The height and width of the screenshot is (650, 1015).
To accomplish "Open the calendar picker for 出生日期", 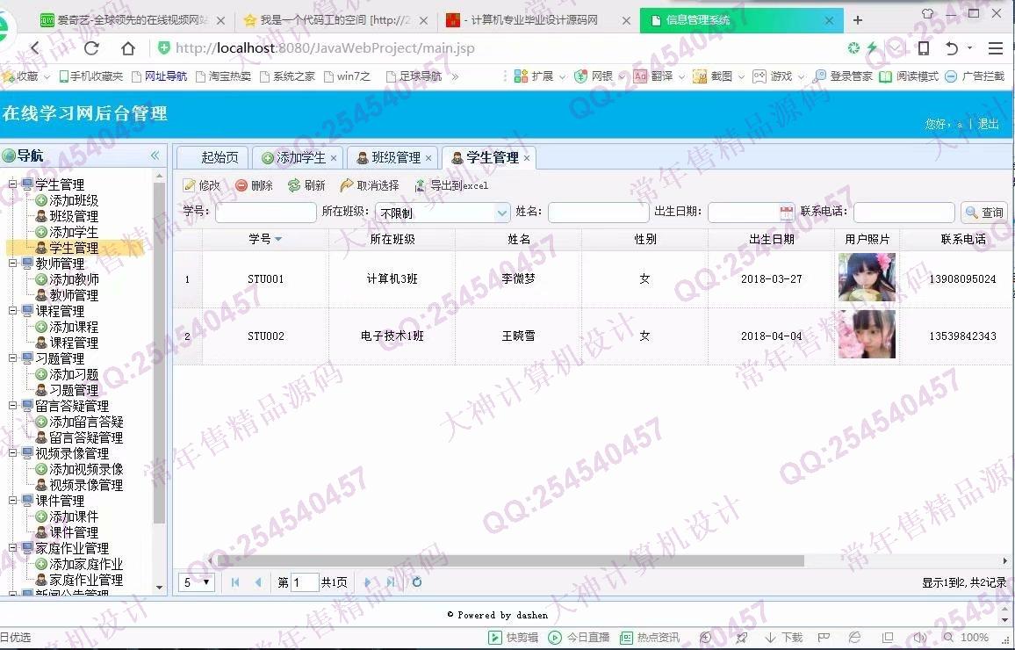I will (x=786, y=213).
